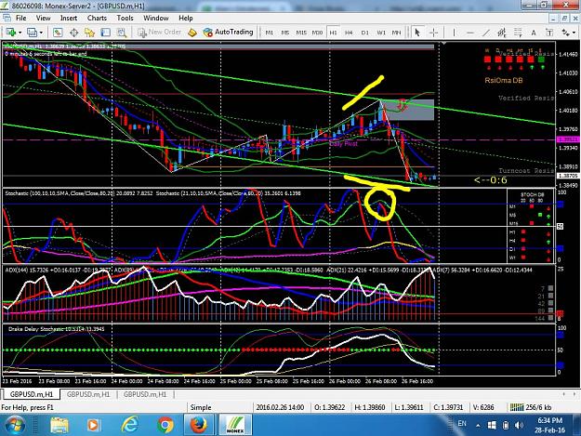Switch chart to M30 timeframe
Screen dimensions: 581x436
[317, 33]
